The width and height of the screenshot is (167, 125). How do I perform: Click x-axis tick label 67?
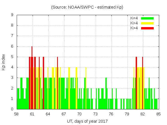pyautogui.click(x=64, y=114)
